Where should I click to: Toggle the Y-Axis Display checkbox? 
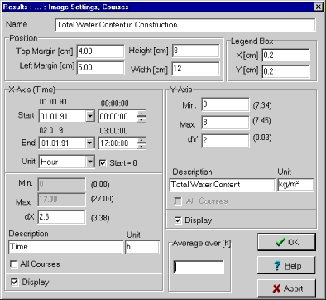(178, 220)
